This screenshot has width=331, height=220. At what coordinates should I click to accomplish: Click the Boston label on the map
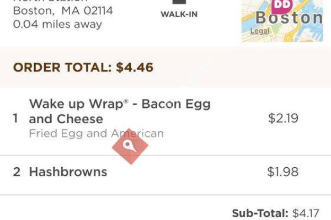(x=289, y=18)
